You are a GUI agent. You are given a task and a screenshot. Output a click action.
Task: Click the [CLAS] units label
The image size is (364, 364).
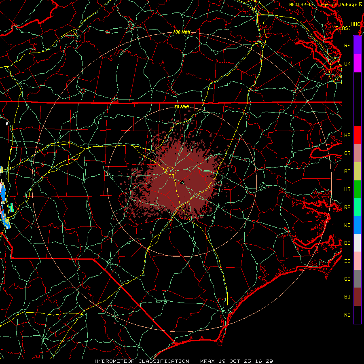(x=342, y=28)
